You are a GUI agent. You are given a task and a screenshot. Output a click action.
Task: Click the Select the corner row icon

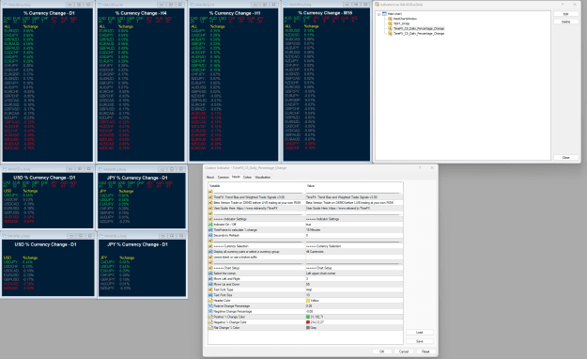(210, 273)
